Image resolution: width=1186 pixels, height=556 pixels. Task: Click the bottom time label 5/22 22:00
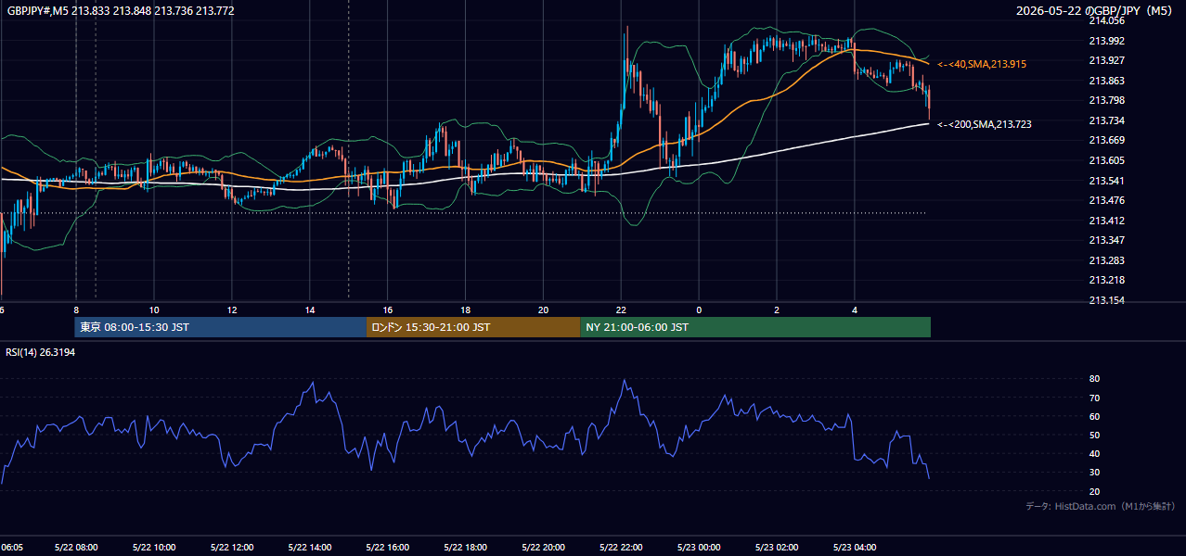point(622,548)
